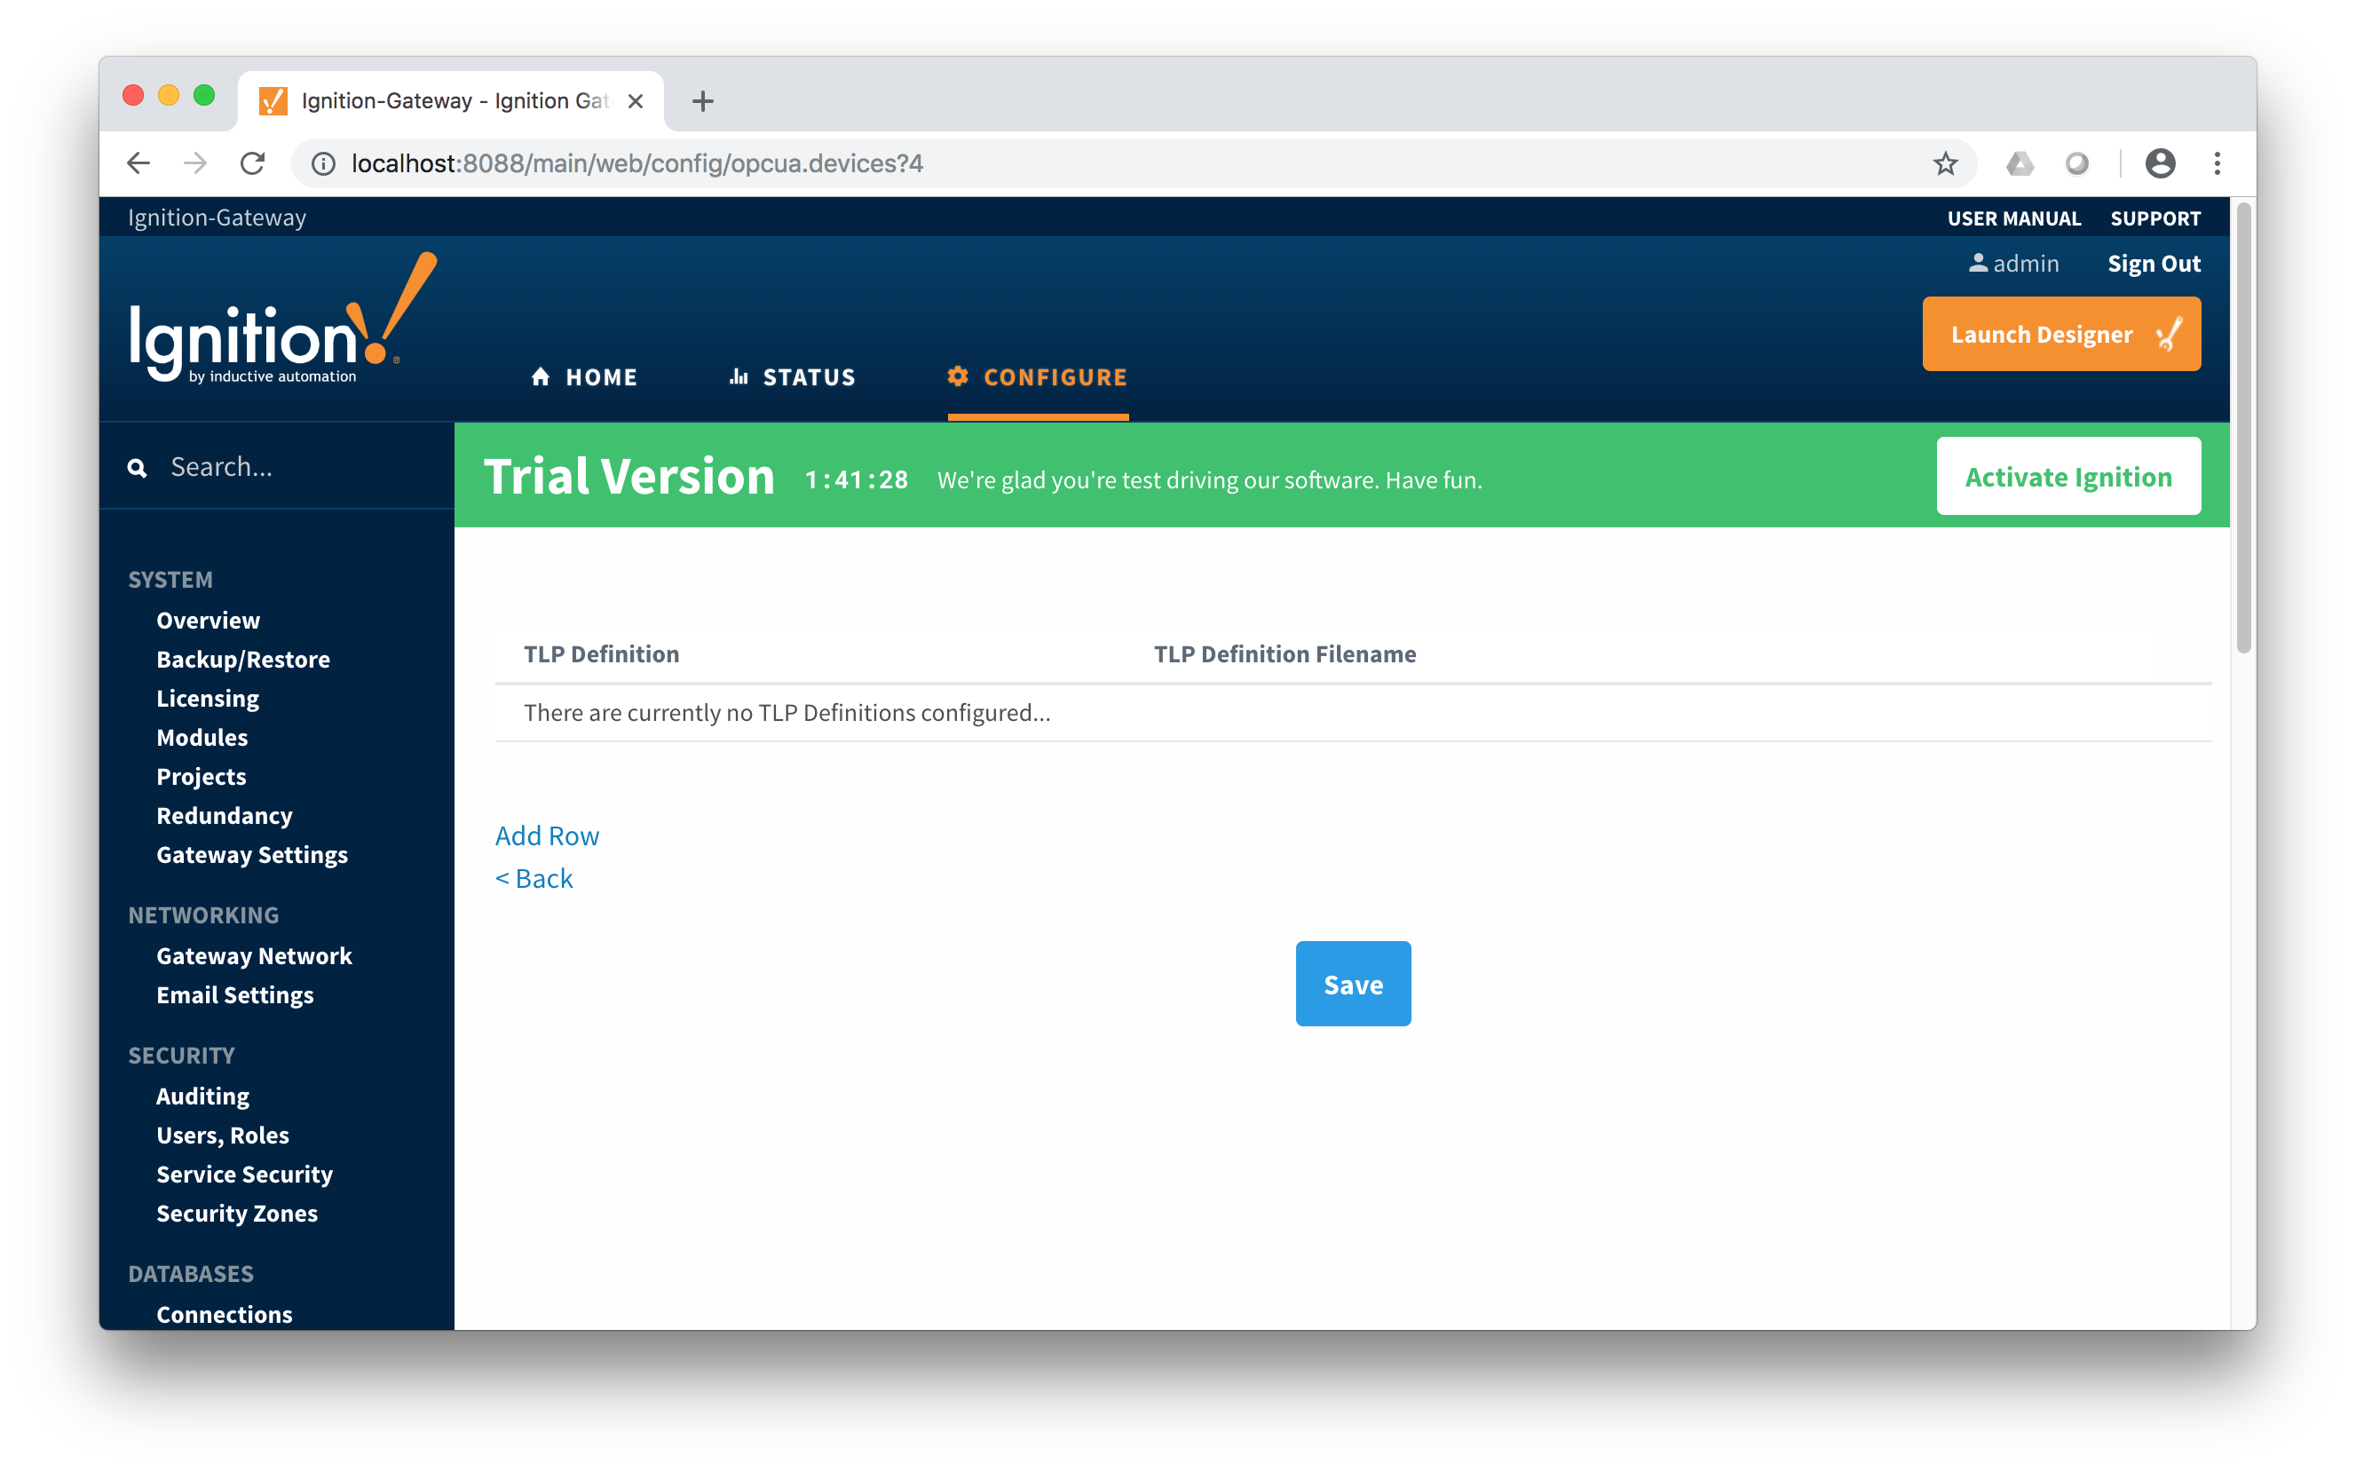
Task: Click the browser back arrow
Action: pos(139,163)
